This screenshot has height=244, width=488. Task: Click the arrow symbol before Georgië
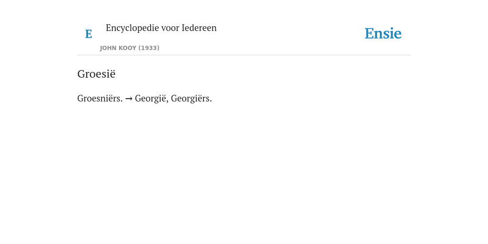tap(129, 99)
